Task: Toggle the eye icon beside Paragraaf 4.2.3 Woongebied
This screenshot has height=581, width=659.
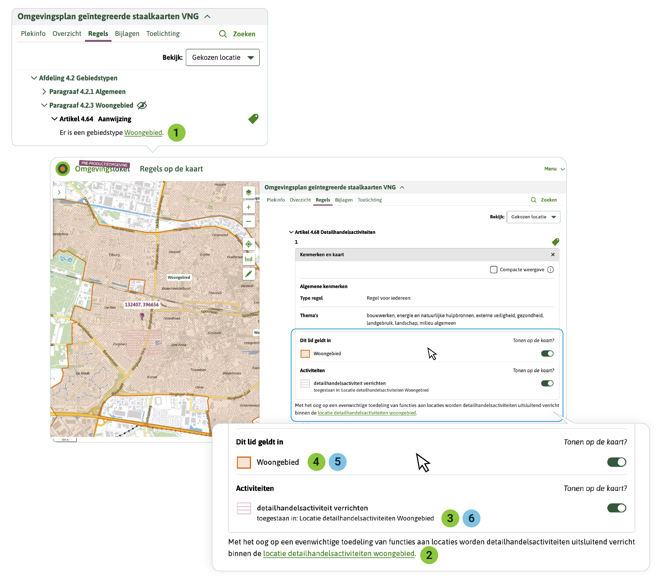Action: coord(142,105)
